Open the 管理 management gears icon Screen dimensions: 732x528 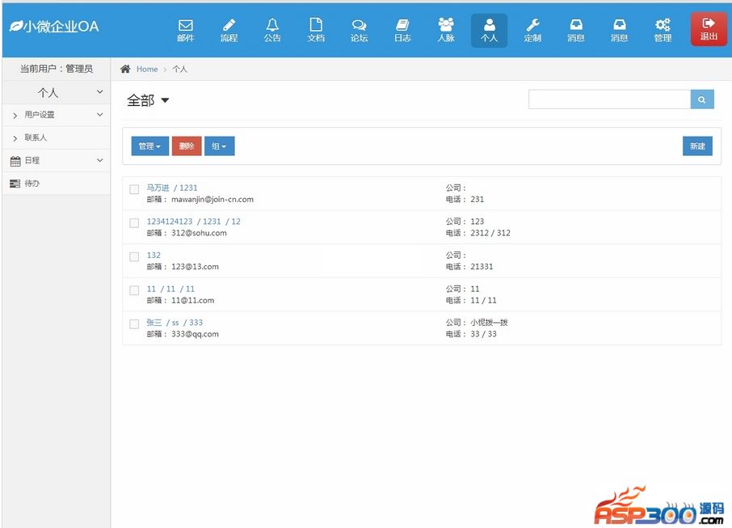pyautogui.click(x=663, y=31)
